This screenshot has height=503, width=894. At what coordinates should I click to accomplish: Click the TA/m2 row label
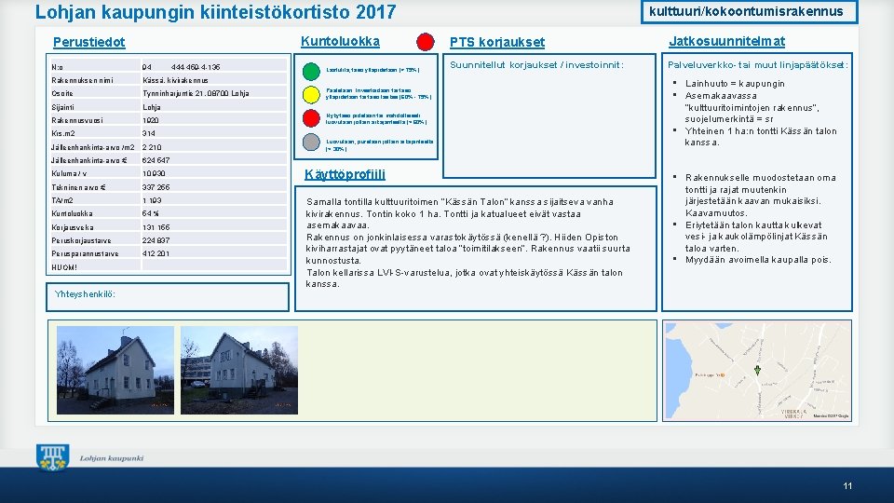[x=62, y=200]
